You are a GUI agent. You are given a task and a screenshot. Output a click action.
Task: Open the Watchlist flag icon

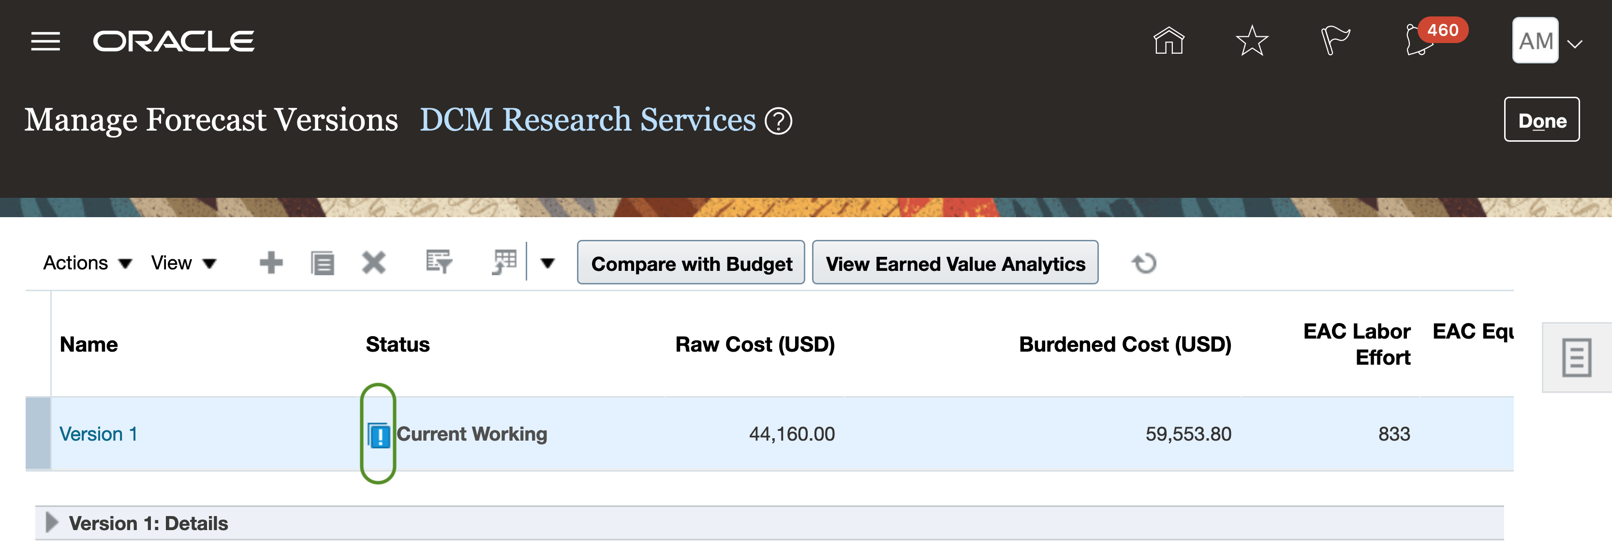(1335, 41)
